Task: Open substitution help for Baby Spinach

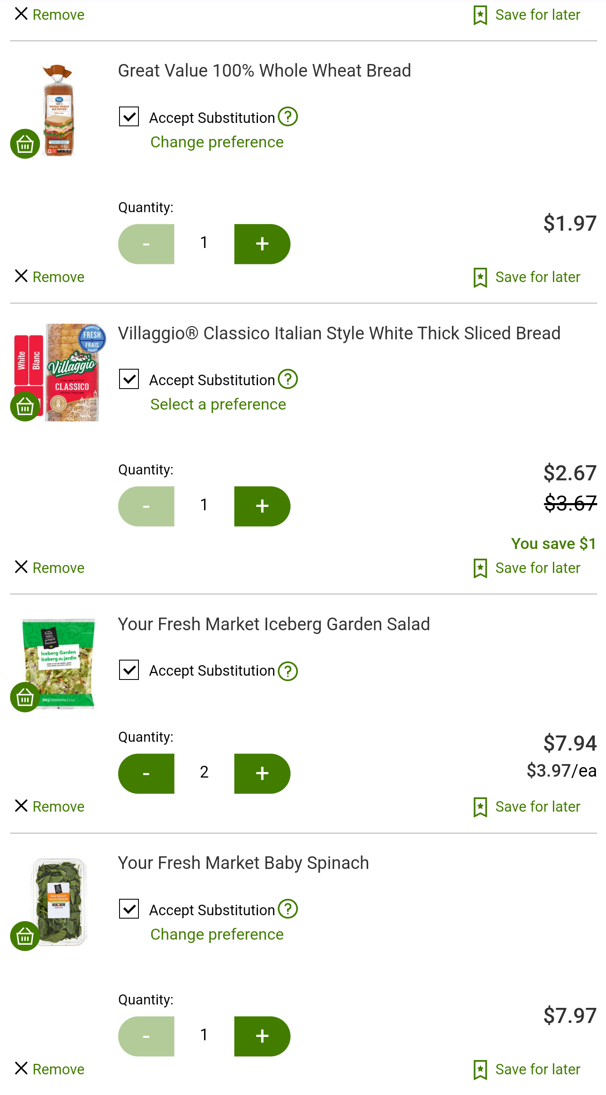Action: point(288,909)
